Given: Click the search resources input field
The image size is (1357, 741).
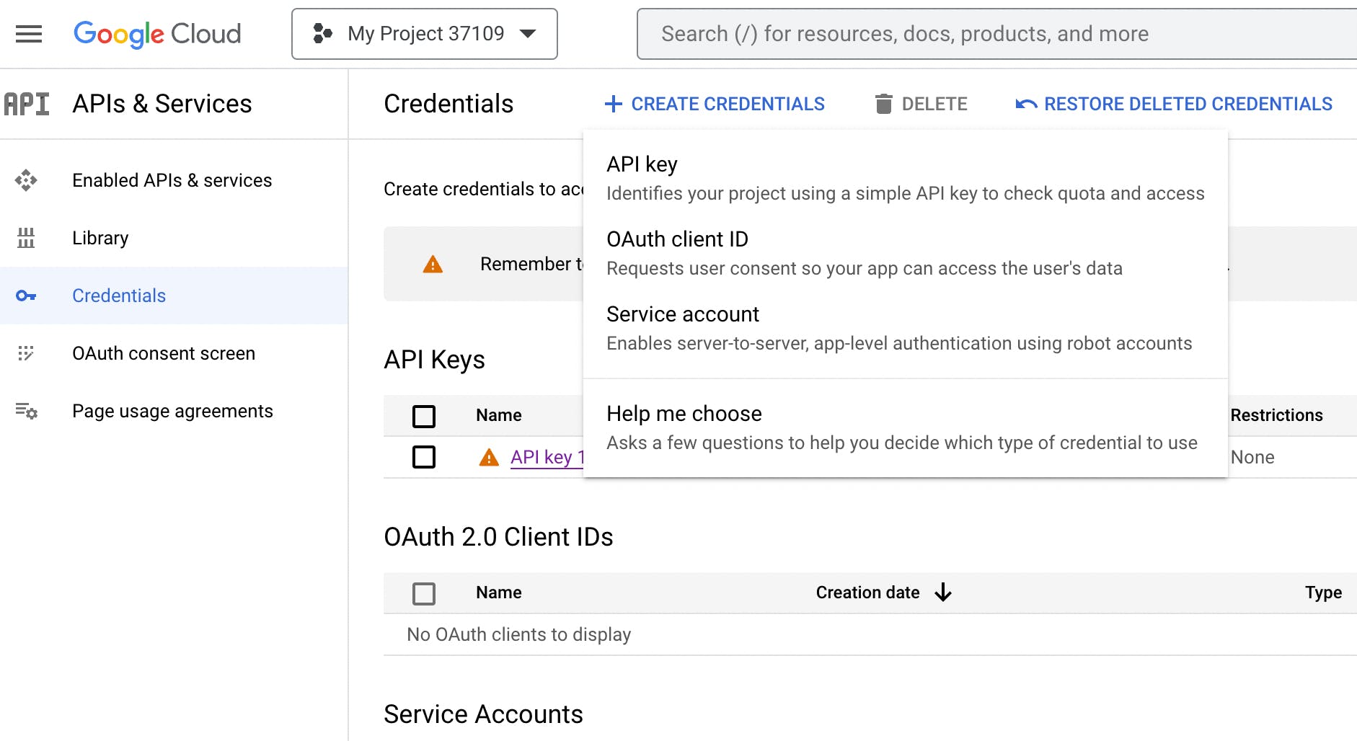Looking at the screenshot, I should click(995, 34).
